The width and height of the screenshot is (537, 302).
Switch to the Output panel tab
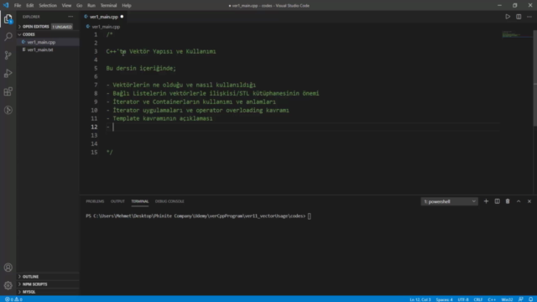coord(117,201)
